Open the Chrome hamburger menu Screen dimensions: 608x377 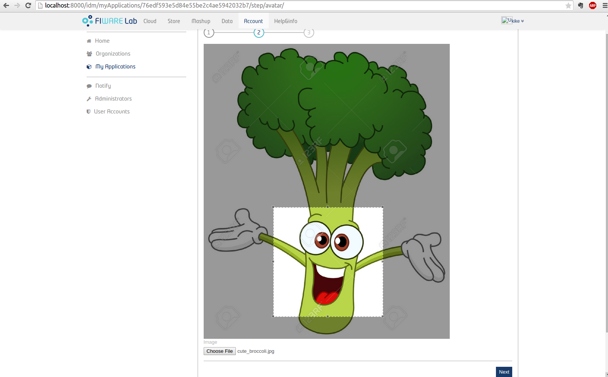click(x=605, y=5)
